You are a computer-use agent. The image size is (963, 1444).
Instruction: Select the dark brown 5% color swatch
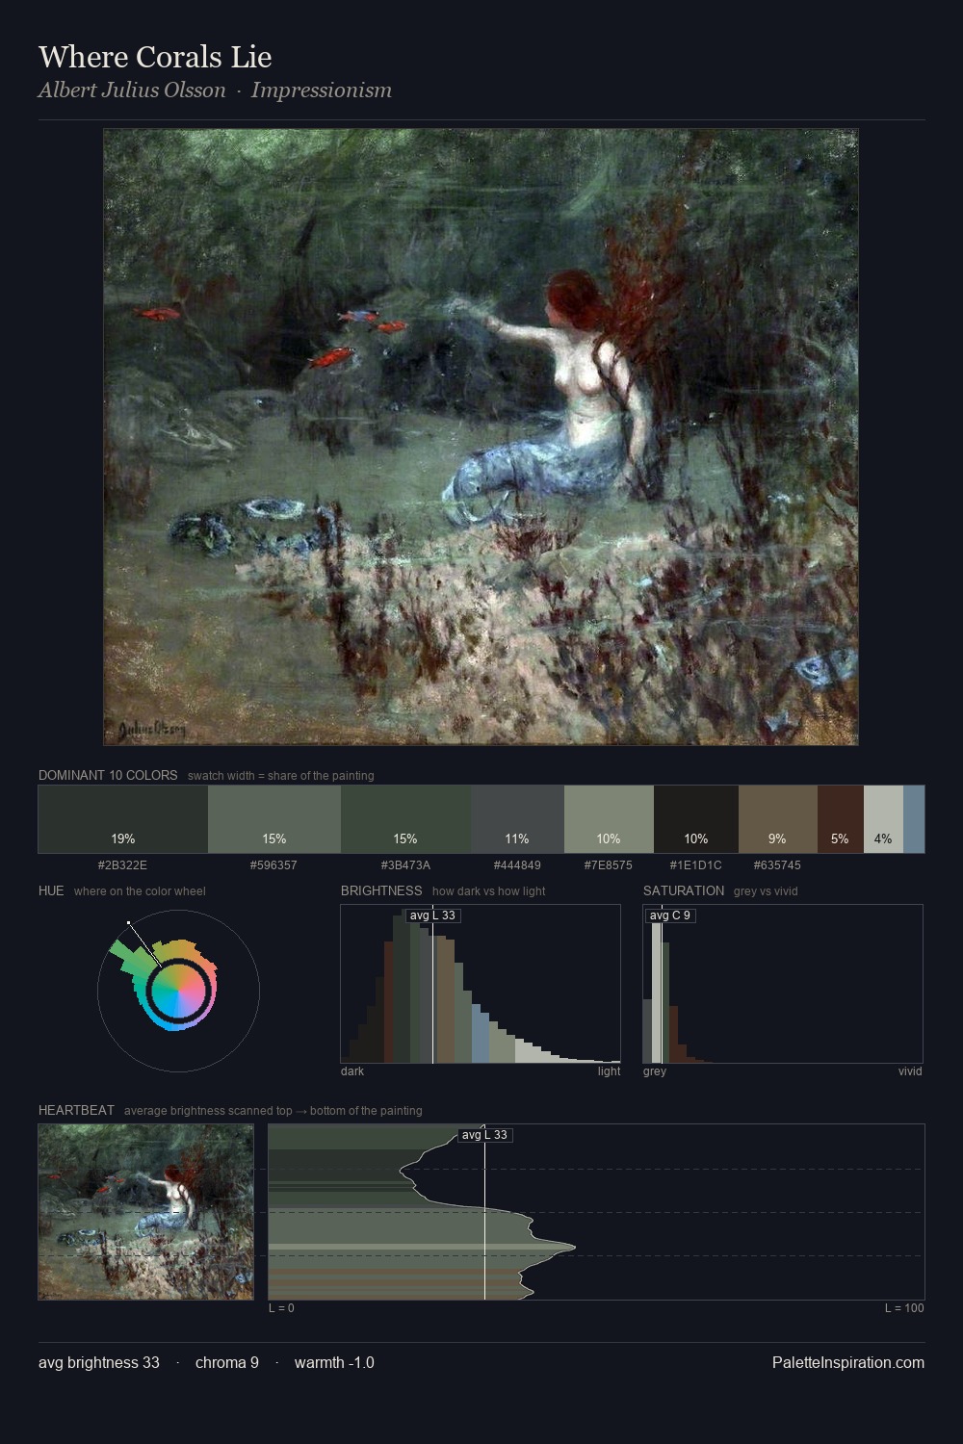click(841, 819)
